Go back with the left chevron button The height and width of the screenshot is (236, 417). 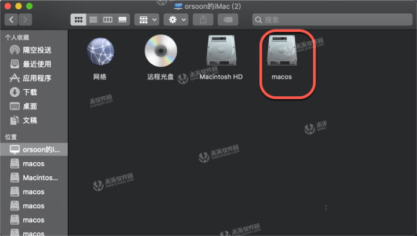coord(12,20)
